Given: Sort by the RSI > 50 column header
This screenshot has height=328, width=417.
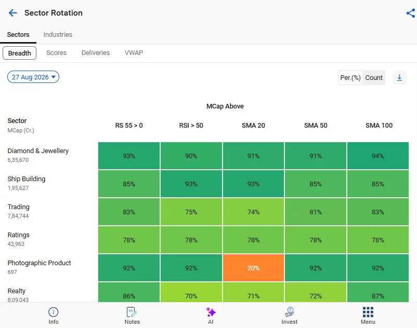Looking at the screenshot, I should click(x=191, y=125).
